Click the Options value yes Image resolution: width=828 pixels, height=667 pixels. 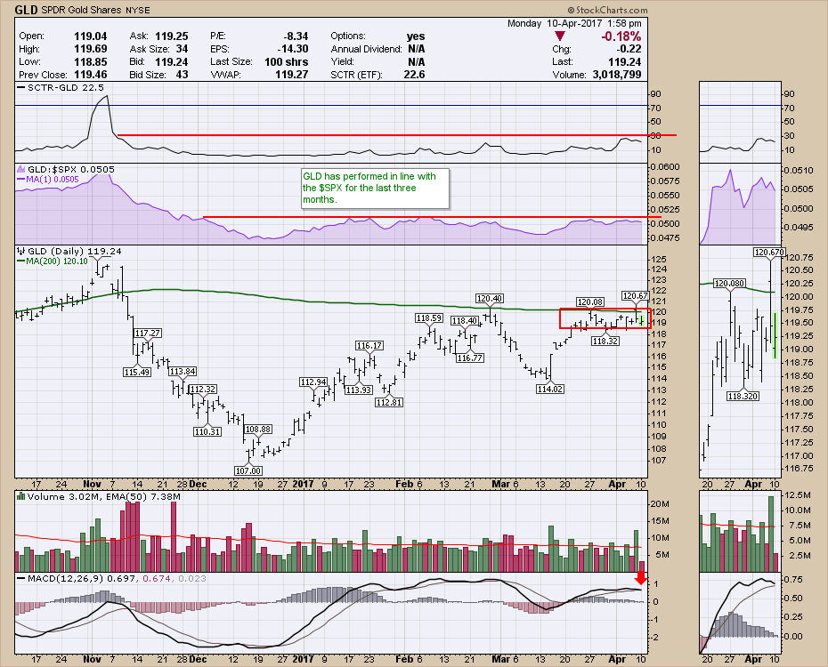416,36
